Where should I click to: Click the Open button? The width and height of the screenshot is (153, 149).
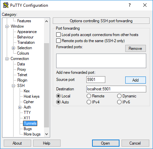[106, 143]
